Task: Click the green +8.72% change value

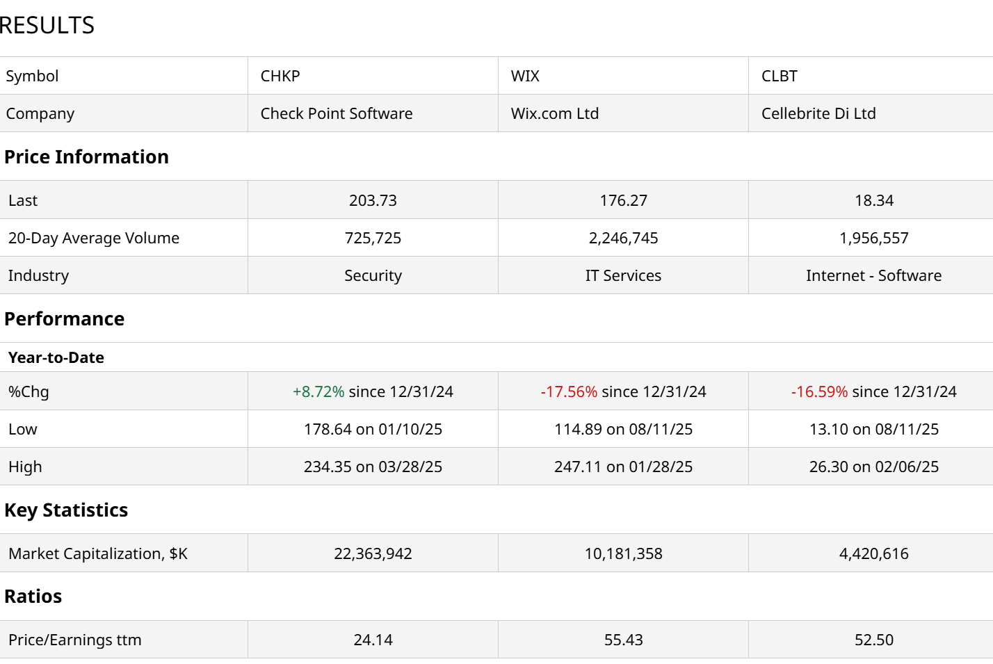Action: [x=318, y=391]
